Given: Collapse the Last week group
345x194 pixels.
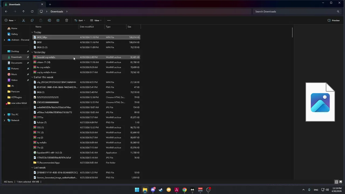Looking at the screenshot, I should coord(32,168).
